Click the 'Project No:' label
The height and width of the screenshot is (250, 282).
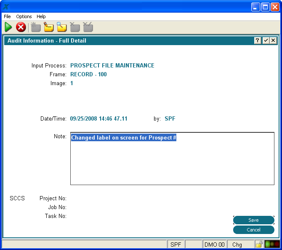53,198
